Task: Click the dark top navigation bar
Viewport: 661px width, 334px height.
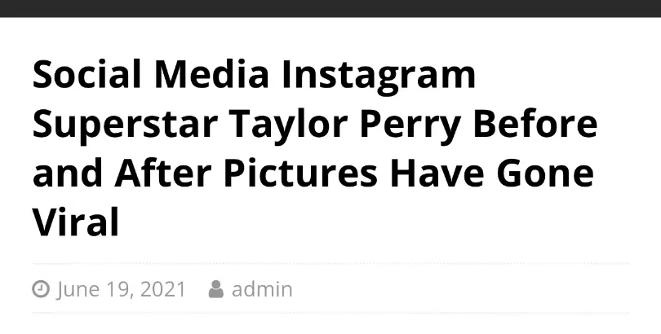Action: click(330, 8)
